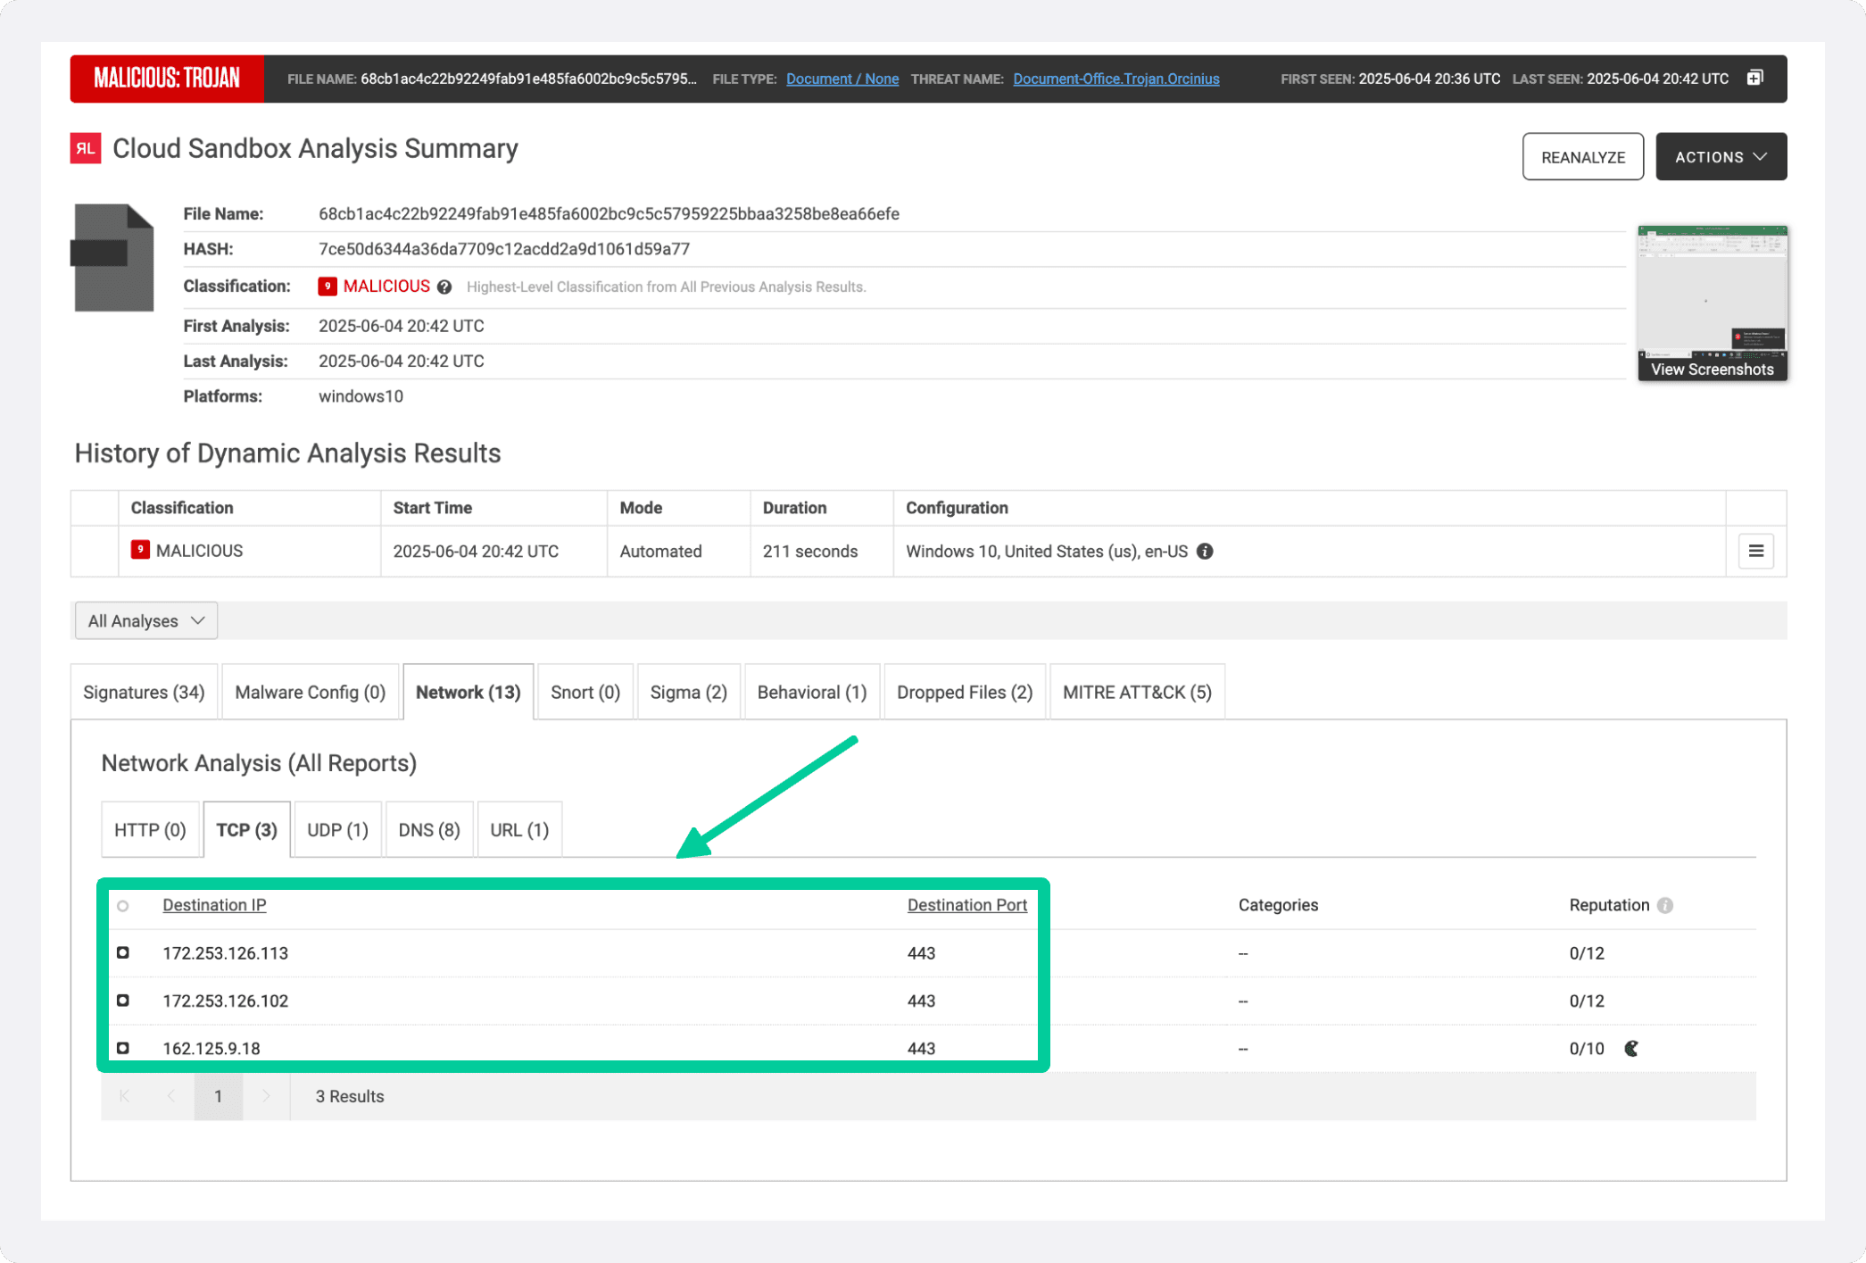Click the help icon next to MALICIOUS classification
The height and width of the screenshot is (1263, 1866).
(x=444, y=287)
